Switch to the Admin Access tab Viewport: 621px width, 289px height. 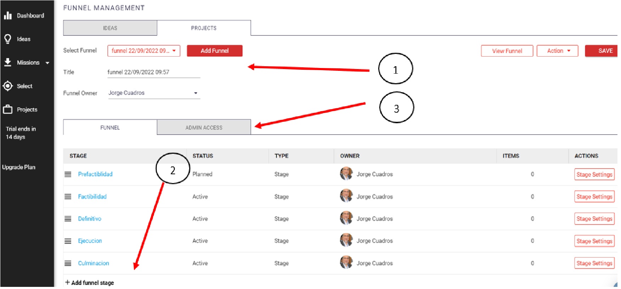pos(204,127)
